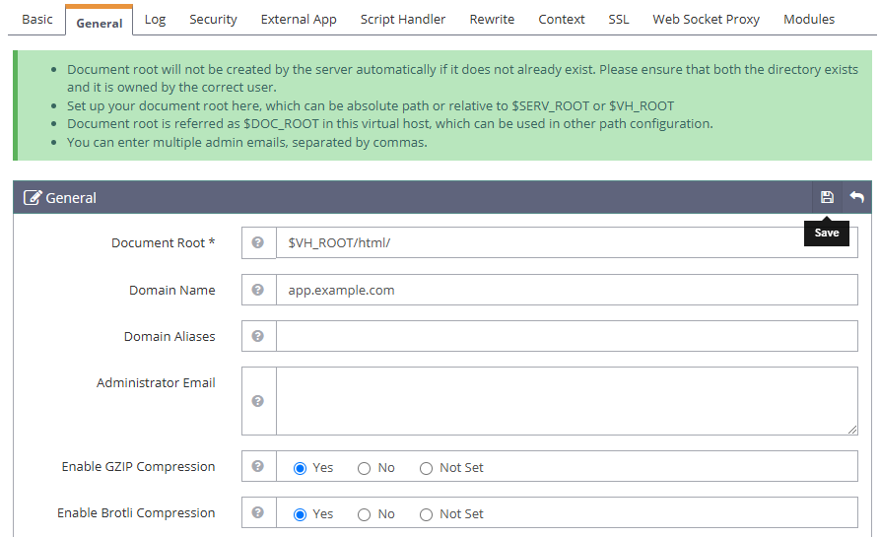Viewport: 880px width, 537px height.
Task: Click the help icon beside Administrator Email
Action: pos(258,401)
